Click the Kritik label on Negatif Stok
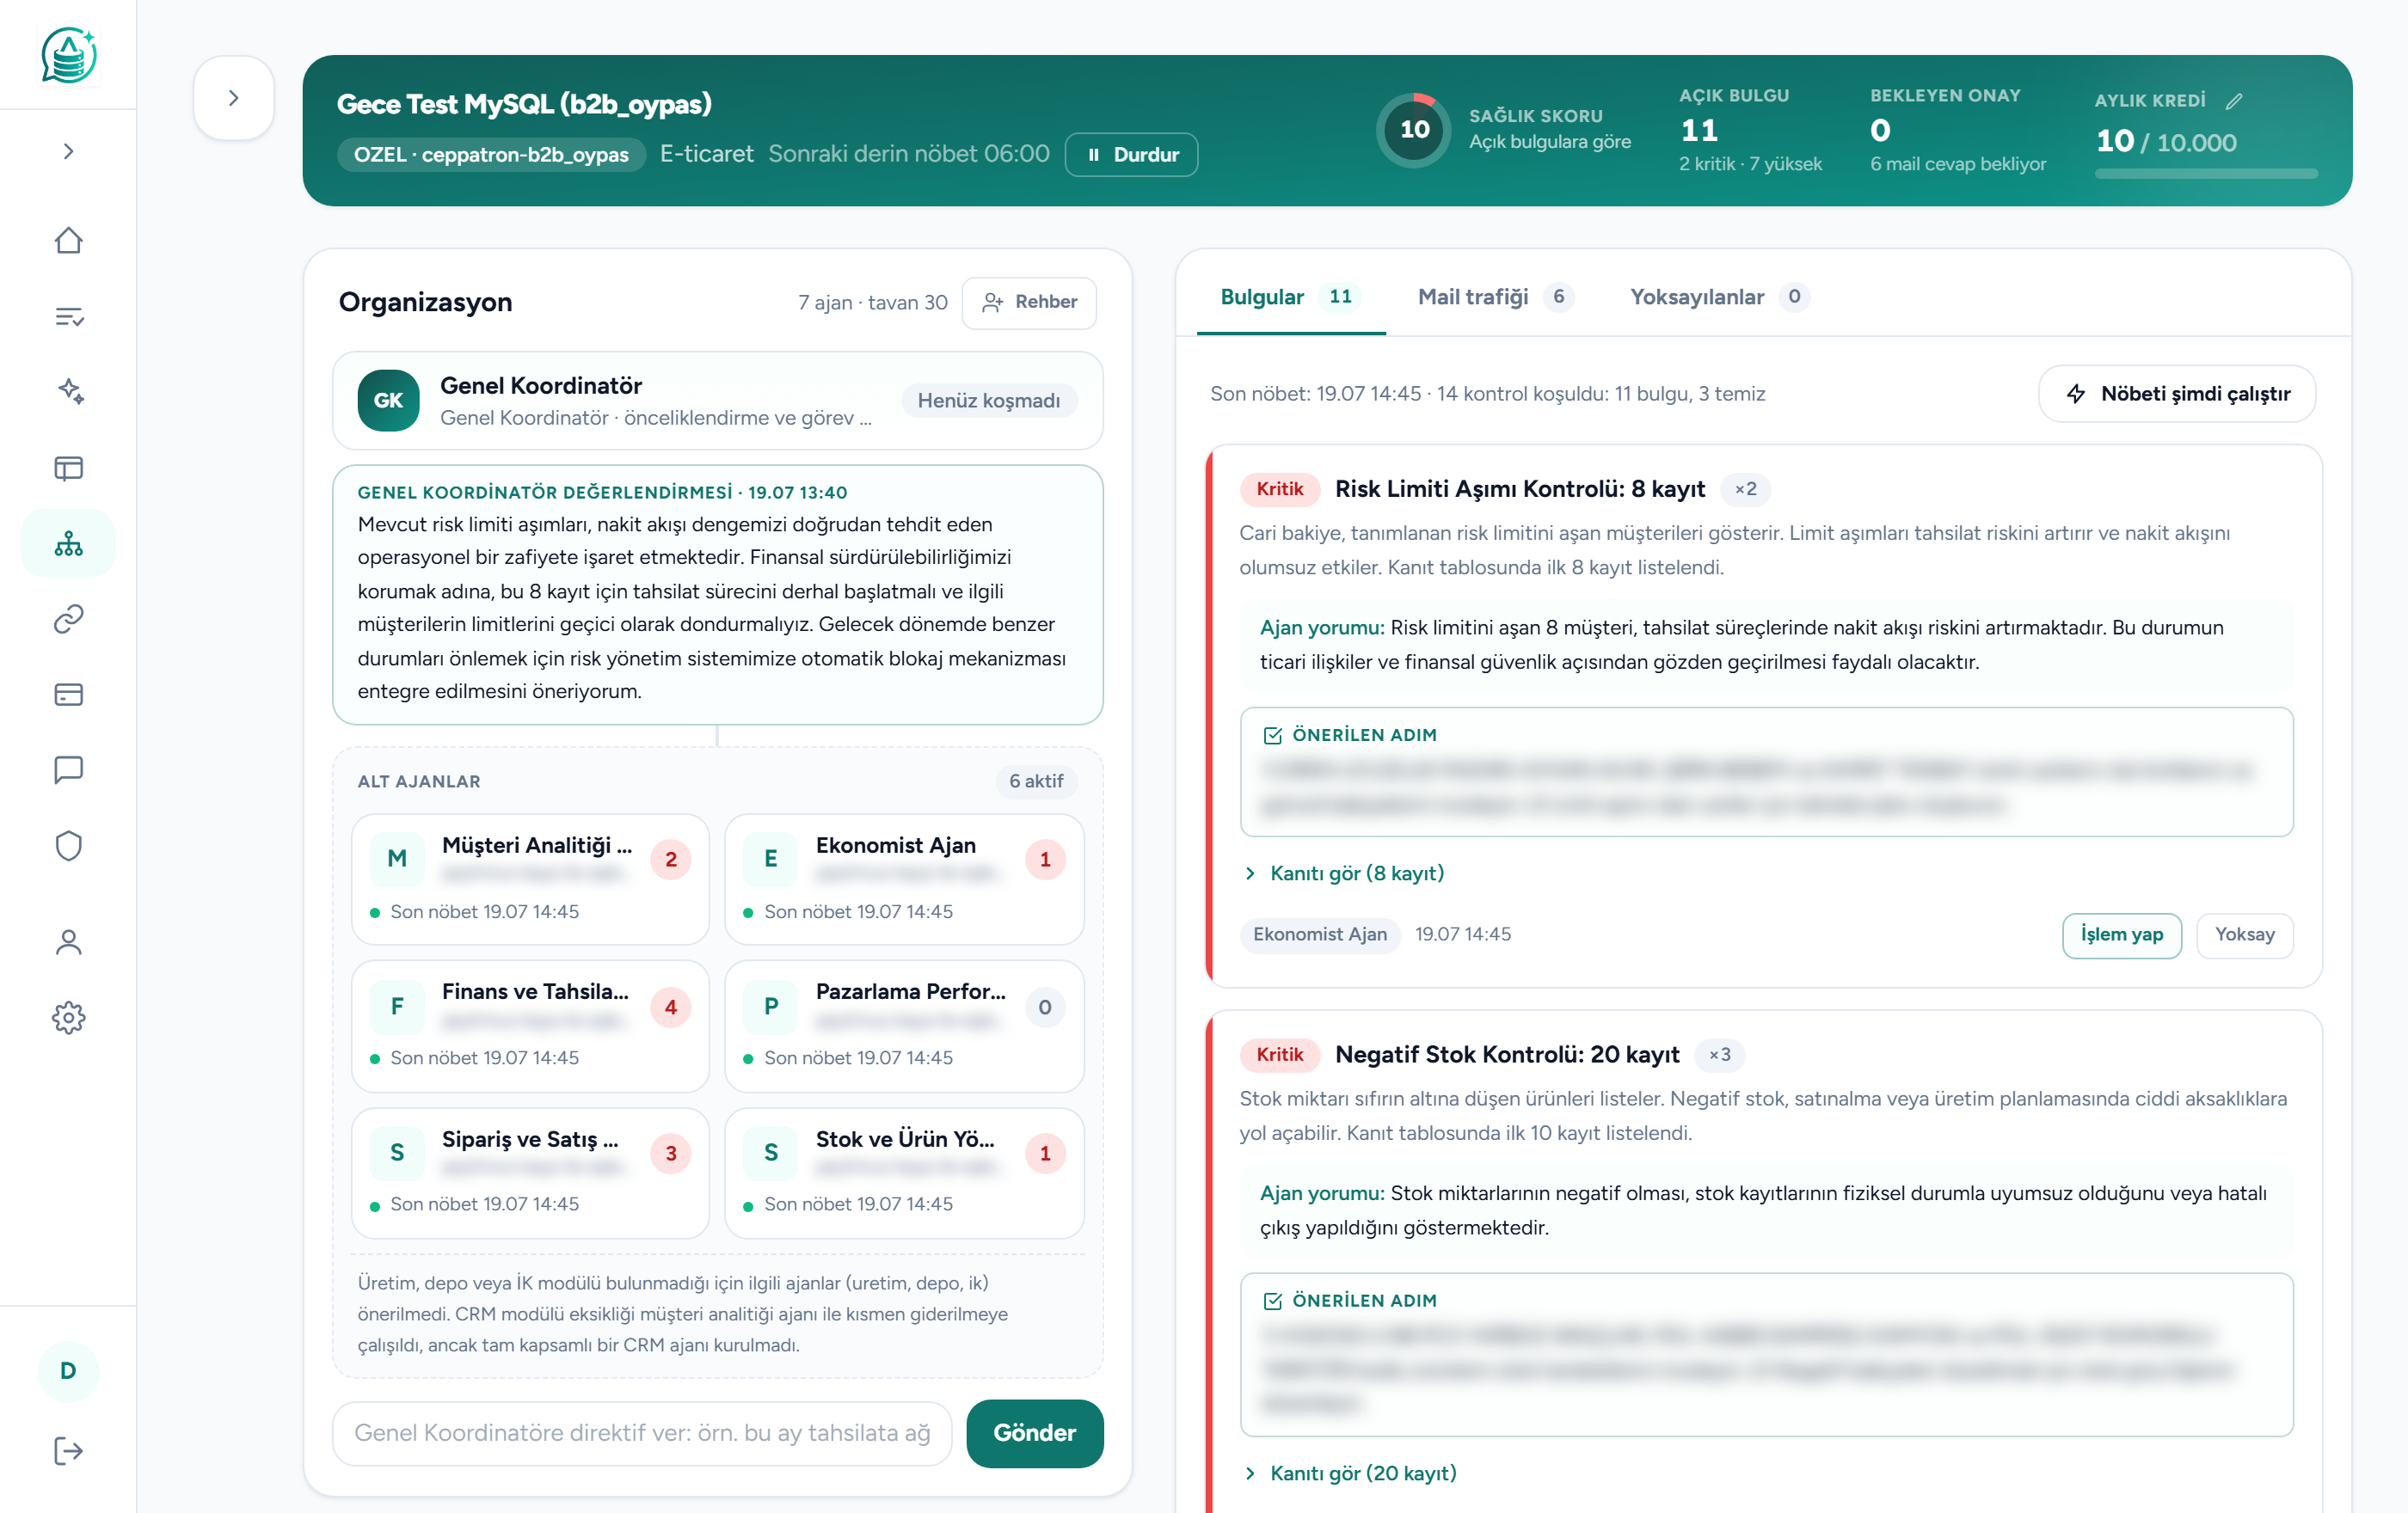Viewport: 2408px width, 1513px height. [x=1280, y=1056]
